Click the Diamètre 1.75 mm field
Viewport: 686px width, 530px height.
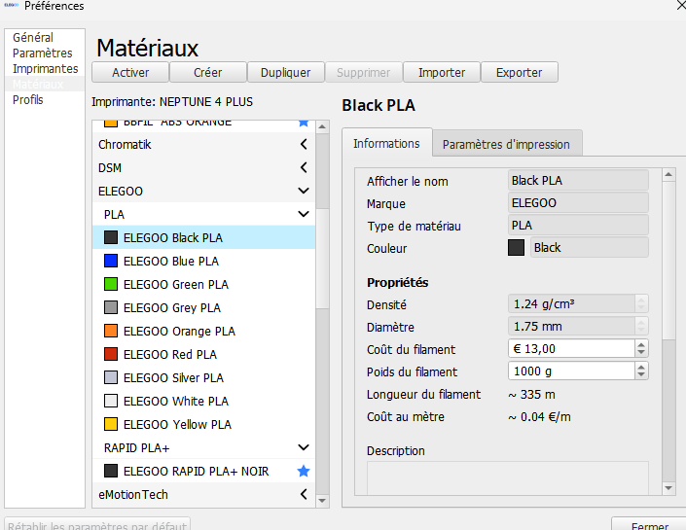tap(571, 326)
